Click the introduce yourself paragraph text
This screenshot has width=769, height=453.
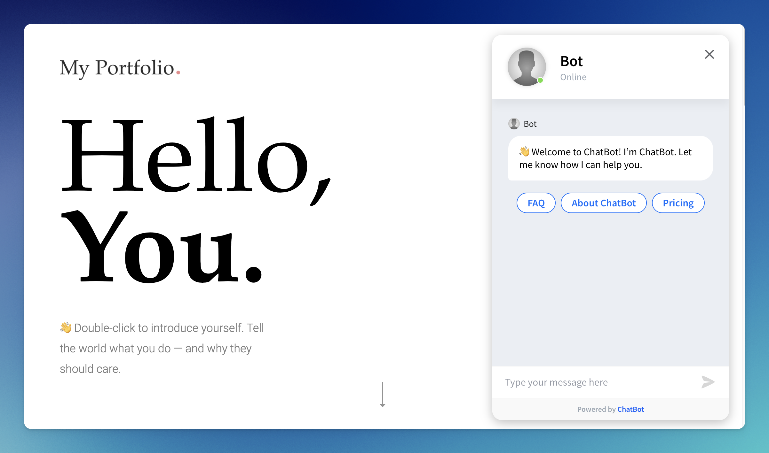coord(162,348)
